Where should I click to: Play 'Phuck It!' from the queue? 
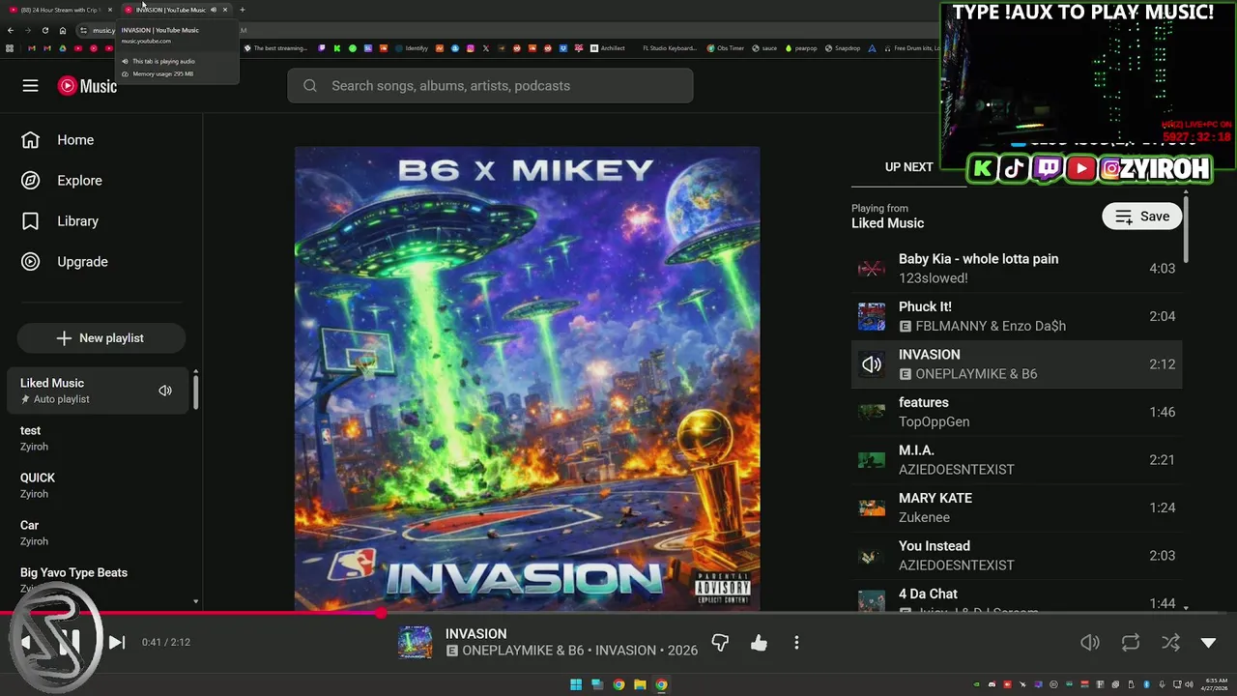[1016, 316]
